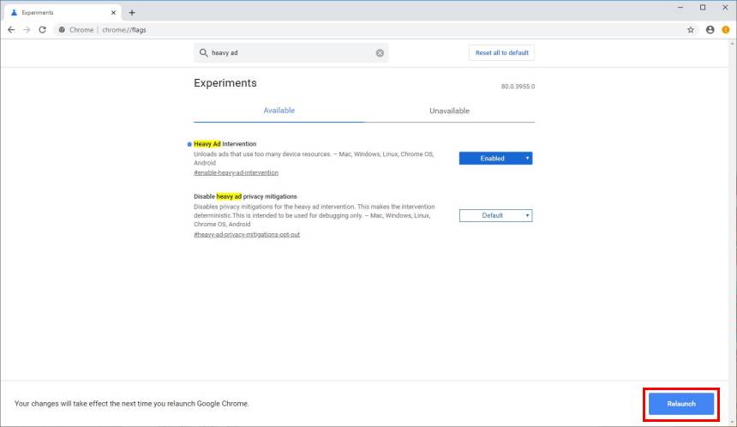
Task: Click Reset all to default button
Action: pyautogui.click(x=501, y=52)
